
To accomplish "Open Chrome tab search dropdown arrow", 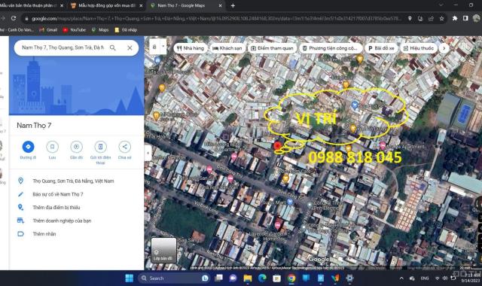I will pyautogui.click(x=441, y=5).
